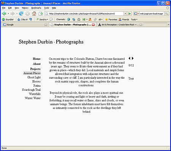Open the URL history dropdown

(125, 14)
